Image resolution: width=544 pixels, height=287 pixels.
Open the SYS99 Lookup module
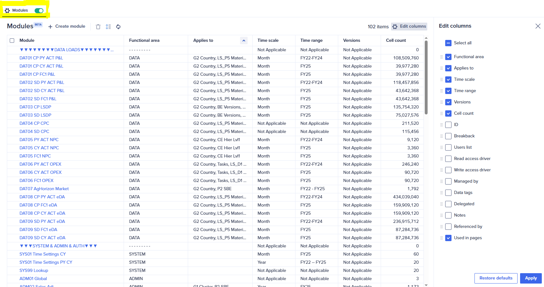coord(34,271)
